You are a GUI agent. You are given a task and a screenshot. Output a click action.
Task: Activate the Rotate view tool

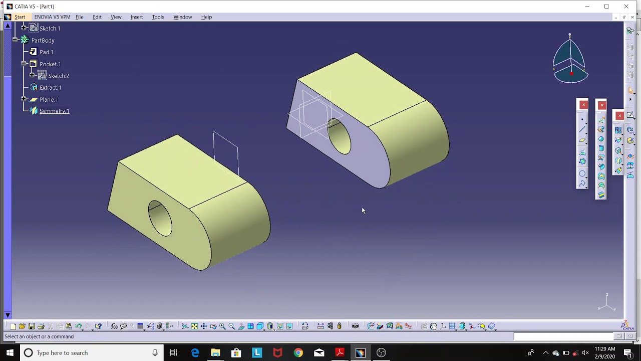pos(213,326)
